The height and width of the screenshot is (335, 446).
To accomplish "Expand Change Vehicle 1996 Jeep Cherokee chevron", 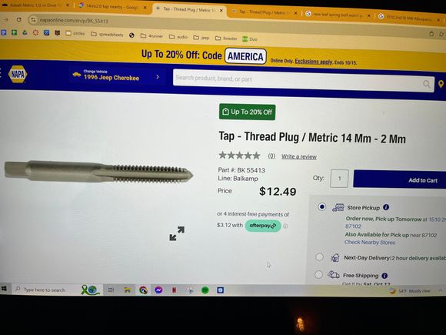I will coord(158,77).
